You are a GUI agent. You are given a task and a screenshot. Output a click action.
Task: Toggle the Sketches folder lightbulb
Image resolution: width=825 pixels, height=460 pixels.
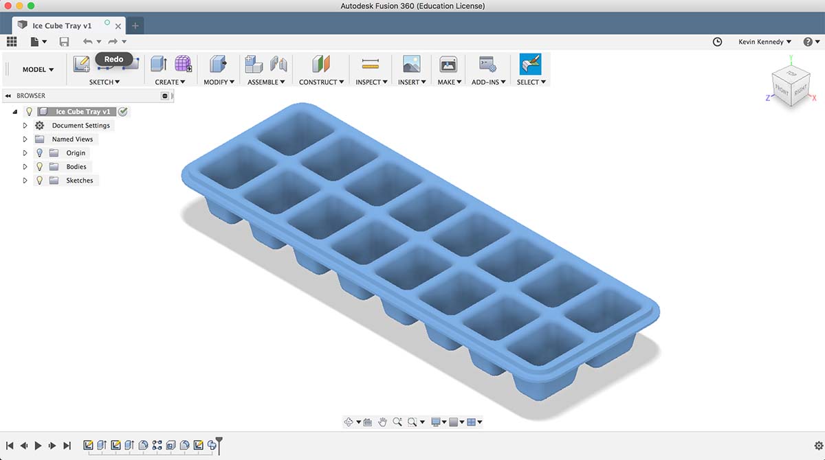(x=39, y=180)
